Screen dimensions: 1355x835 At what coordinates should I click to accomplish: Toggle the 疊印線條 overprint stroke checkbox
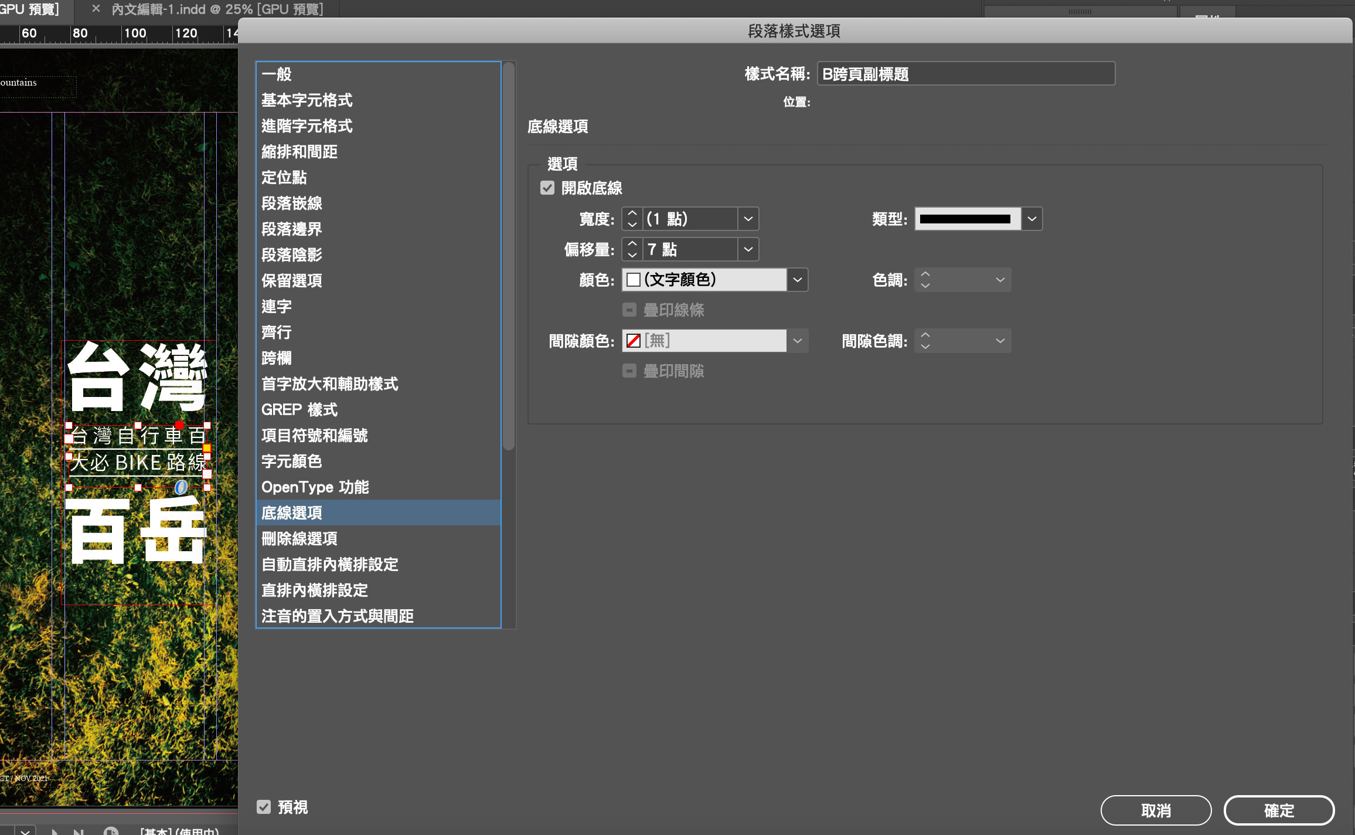(x=629, y=310)
